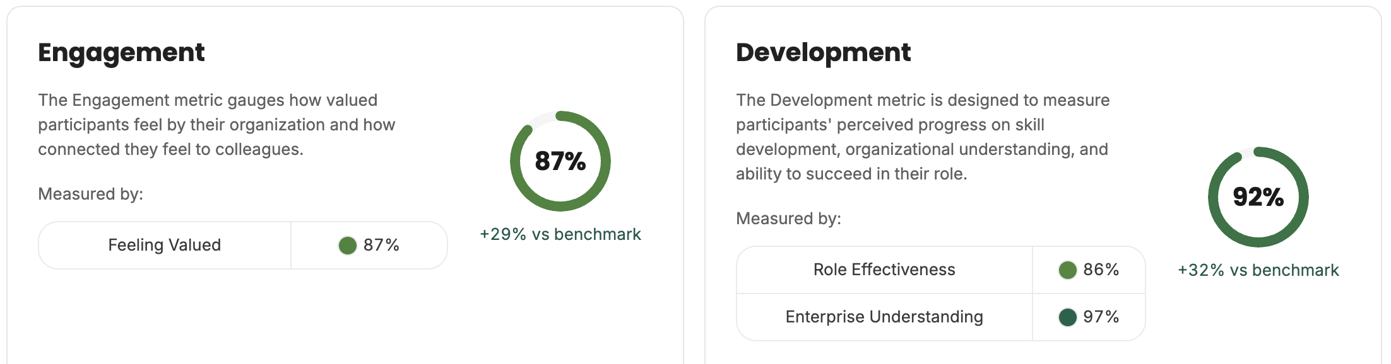Click 'Measured by:' label in Development card
The height and width of the screenshot is (364, 1391).
click(789, 219)
